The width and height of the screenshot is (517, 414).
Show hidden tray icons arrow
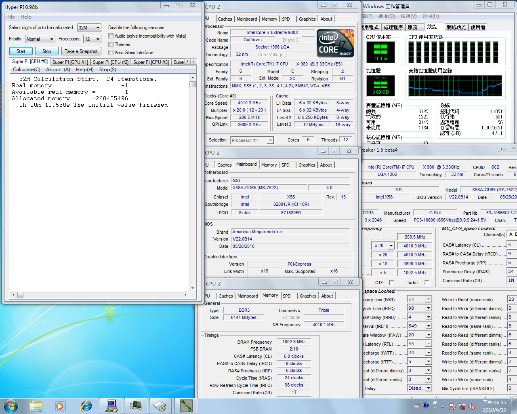443,406
